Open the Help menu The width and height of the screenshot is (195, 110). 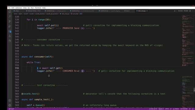point(44,8)
